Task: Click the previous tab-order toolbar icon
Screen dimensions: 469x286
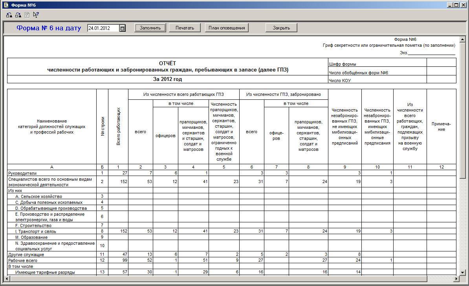Action: tap(9, 15)
